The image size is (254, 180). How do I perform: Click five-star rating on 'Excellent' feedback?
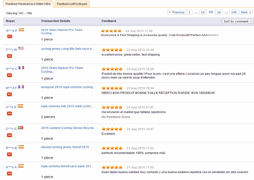click(112, 129)
